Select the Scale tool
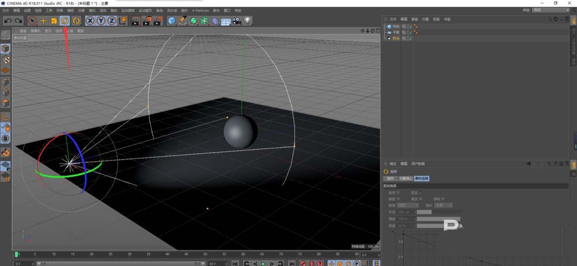577x266 pixels. click(54, 21)
